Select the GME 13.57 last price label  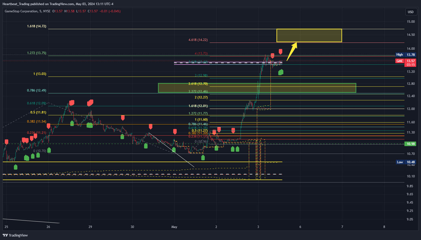(x=406, y=63)
